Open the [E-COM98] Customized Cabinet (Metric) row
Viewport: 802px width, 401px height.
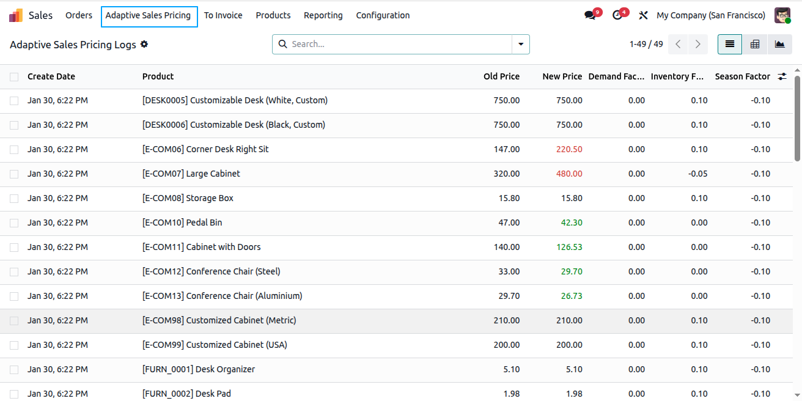point(397,321)
